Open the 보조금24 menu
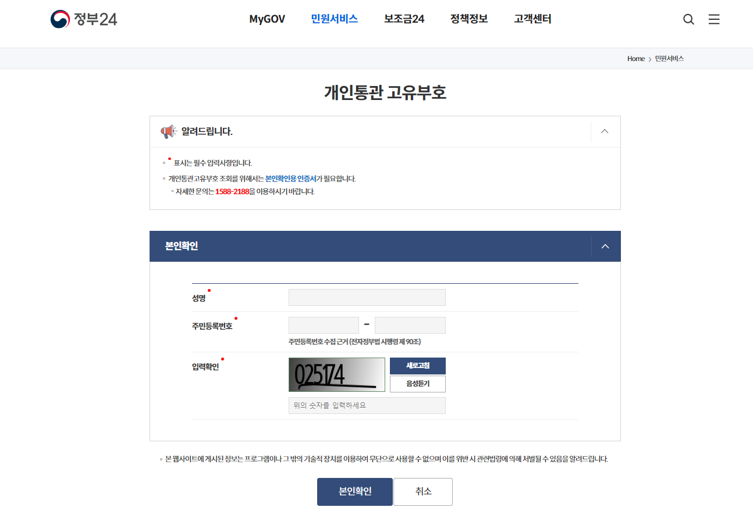This screenshot has width=753, height=507. coord(404,19)
